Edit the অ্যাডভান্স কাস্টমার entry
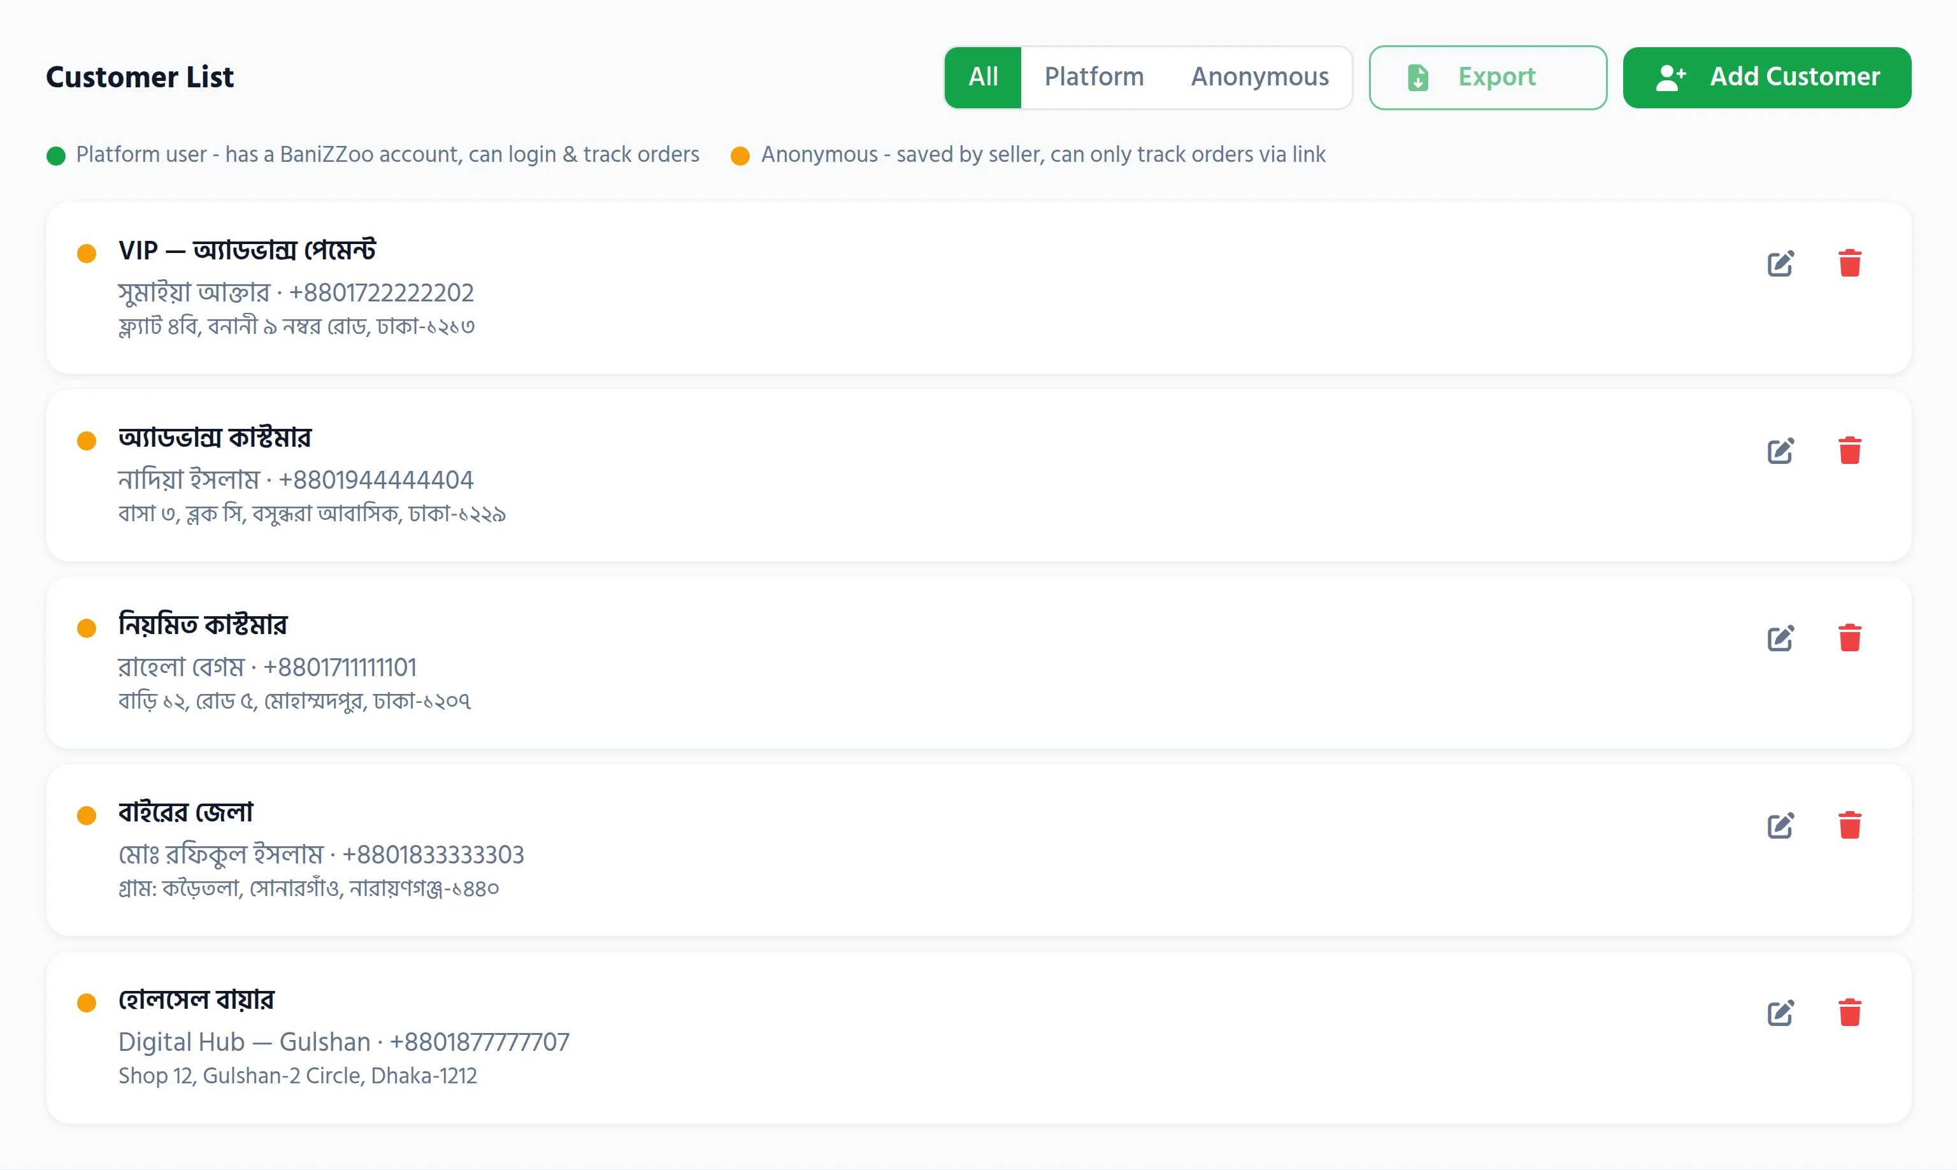The image size is (1957, 1170). pos(1781,451)
